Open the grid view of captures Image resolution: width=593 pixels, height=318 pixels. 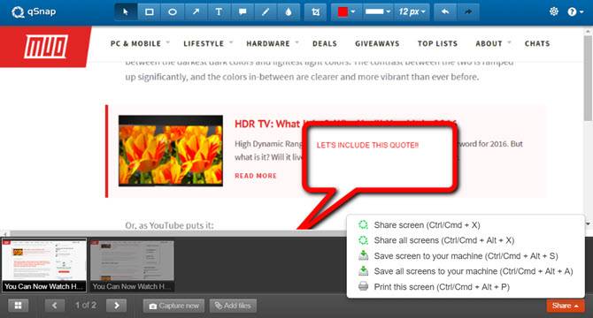(18, 306)
